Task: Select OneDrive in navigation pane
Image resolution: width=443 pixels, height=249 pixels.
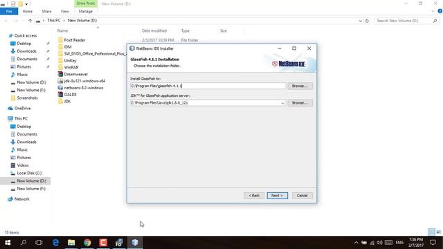Action: point(22,108)
